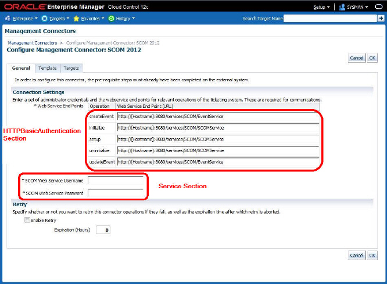Click the initialize operation label
This screenshot has height=284, width=387.
point(96,128)
